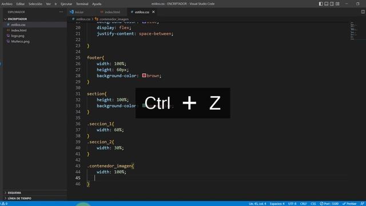Change end of line sequence CRLF
The width and height of the screenshot is (366, 206).
pos(303,204)
